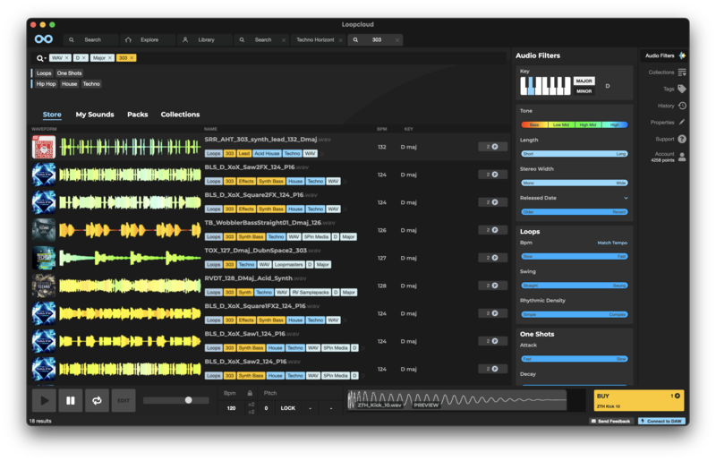Click the BLS_D_XoX_Saw1_124_P16 waveform

[130, 341]
